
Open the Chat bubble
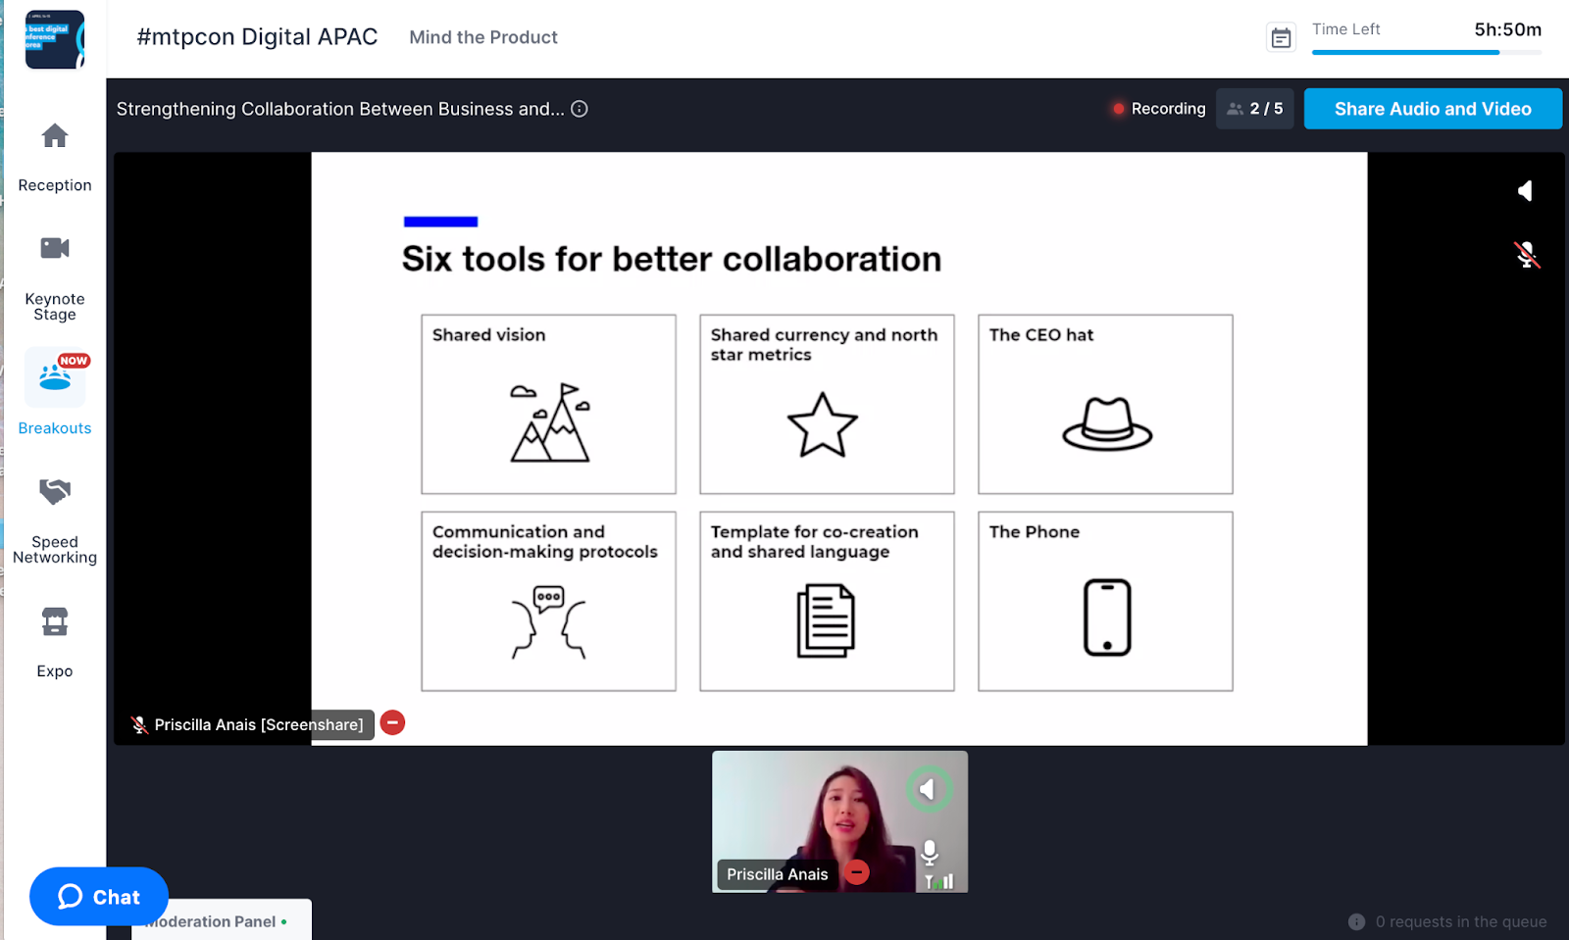[98, 896]
